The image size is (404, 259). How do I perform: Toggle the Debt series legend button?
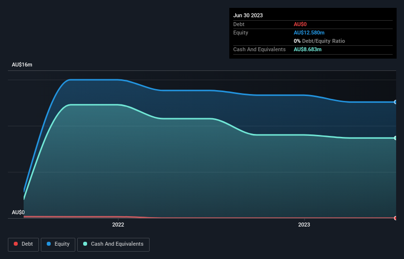(x=23, y=244)
